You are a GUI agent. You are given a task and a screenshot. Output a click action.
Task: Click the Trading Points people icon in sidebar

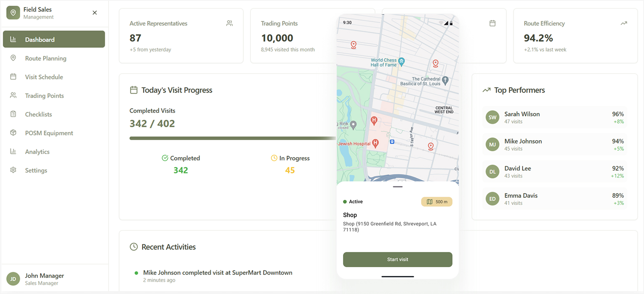(13, 95)
